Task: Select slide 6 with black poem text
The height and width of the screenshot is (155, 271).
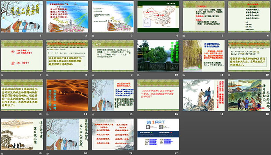Action: [x=249, y=17]
